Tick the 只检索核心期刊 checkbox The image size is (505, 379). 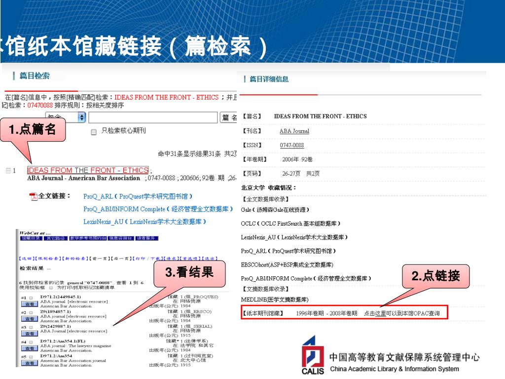pos(94,132)
